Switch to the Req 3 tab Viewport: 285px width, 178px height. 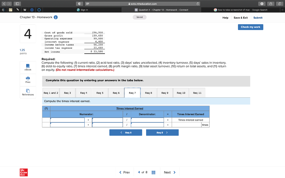(x=67, y=93)
